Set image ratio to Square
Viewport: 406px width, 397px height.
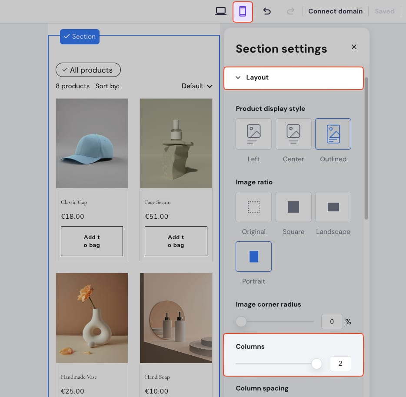(293, 207)
